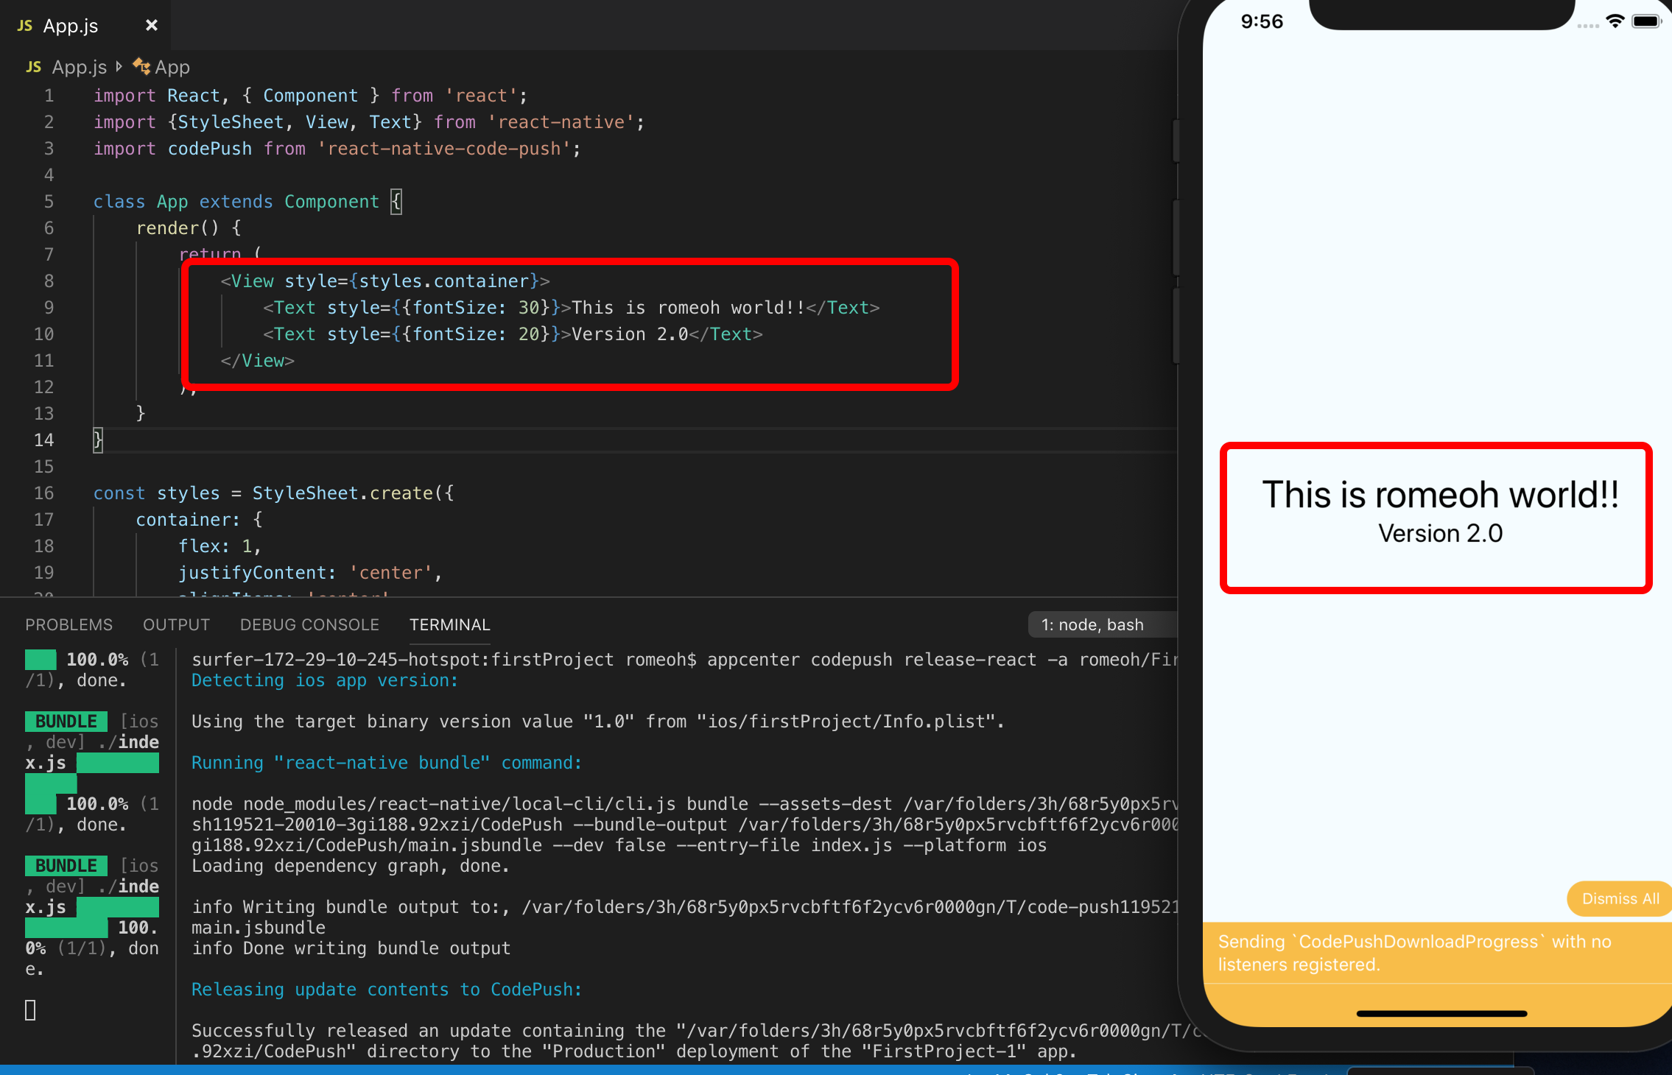Close the App.js editor tab
The height and width of the screenshot is (1075, 1672).
[x=152, y=25]
